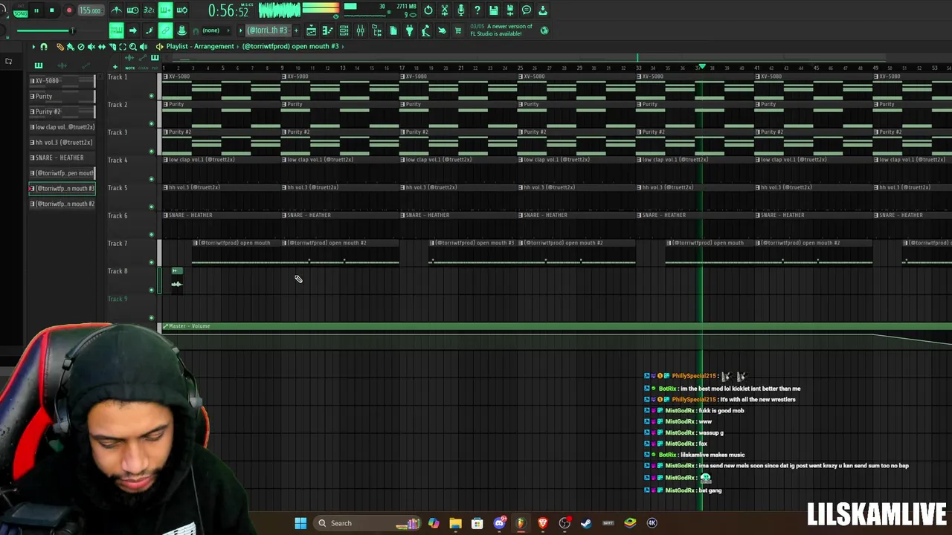The image size is (952, 535).
Task: Select Purity #2 in the pattern picker
Action: (x=62, y=111)
